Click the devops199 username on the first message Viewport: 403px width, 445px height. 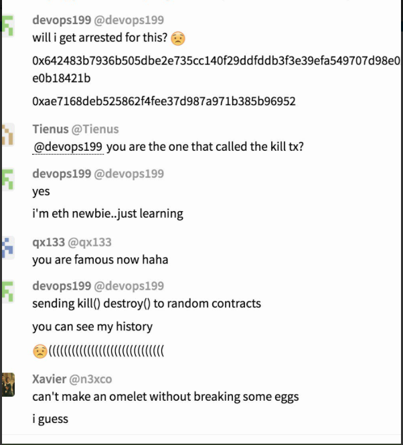62,20
